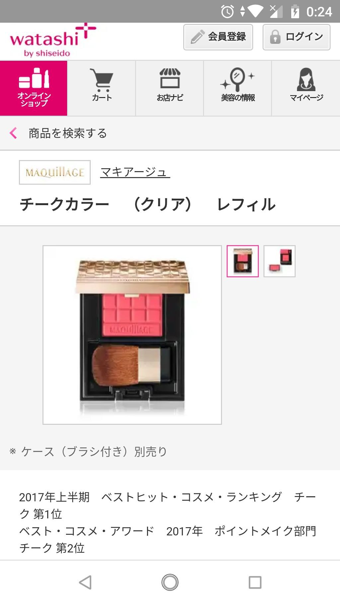Viewport: 340px width, 605px height.
Task: Open the カート shopping cart icon
Action: click(102, 80)
